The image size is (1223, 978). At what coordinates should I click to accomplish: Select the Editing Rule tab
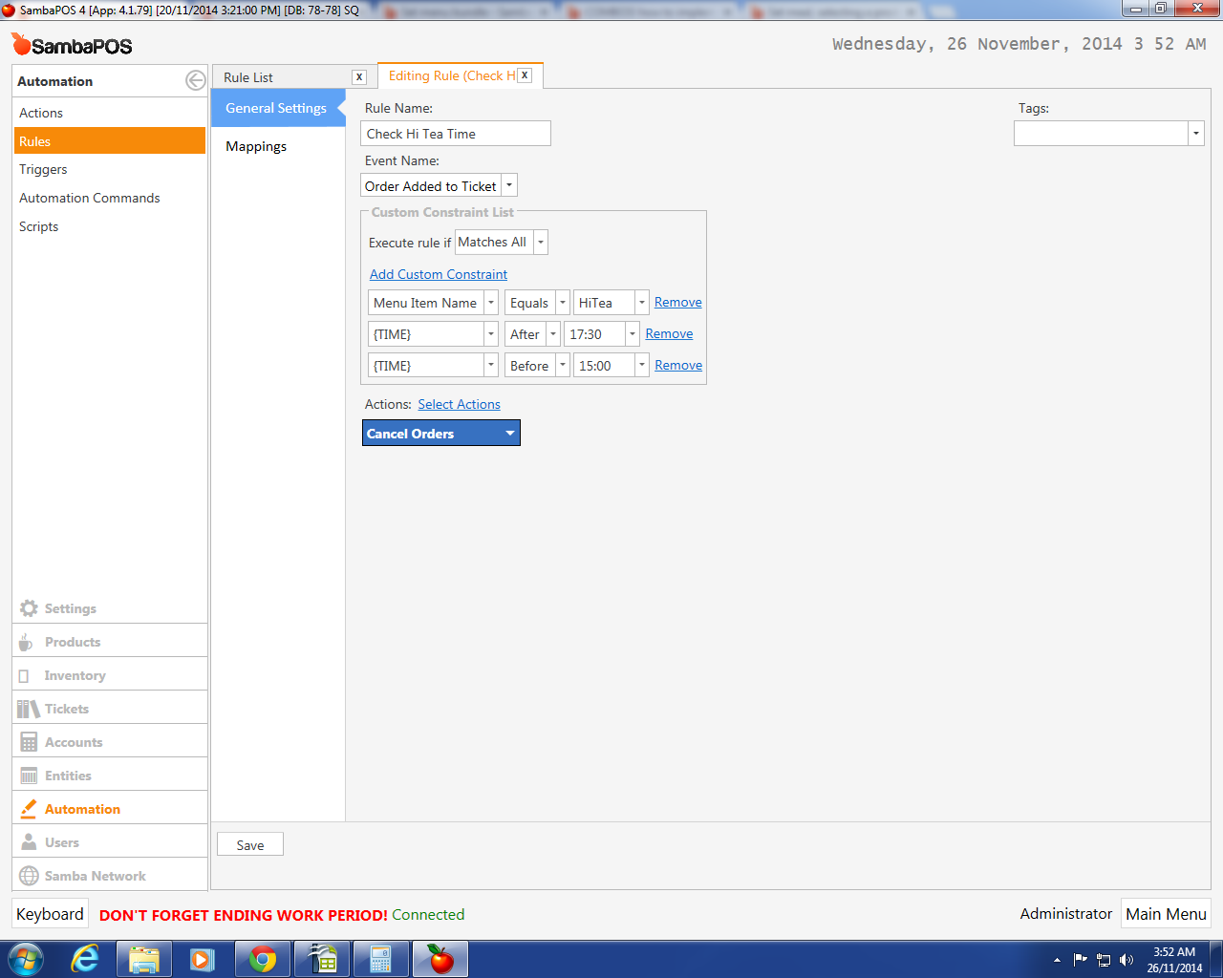pos(451,75)
